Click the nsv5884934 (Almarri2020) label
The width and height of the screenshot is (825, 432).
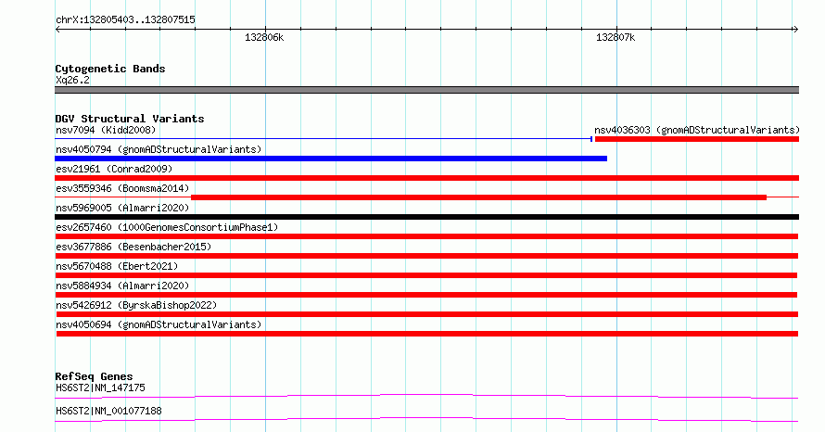[x=122, y=286]
